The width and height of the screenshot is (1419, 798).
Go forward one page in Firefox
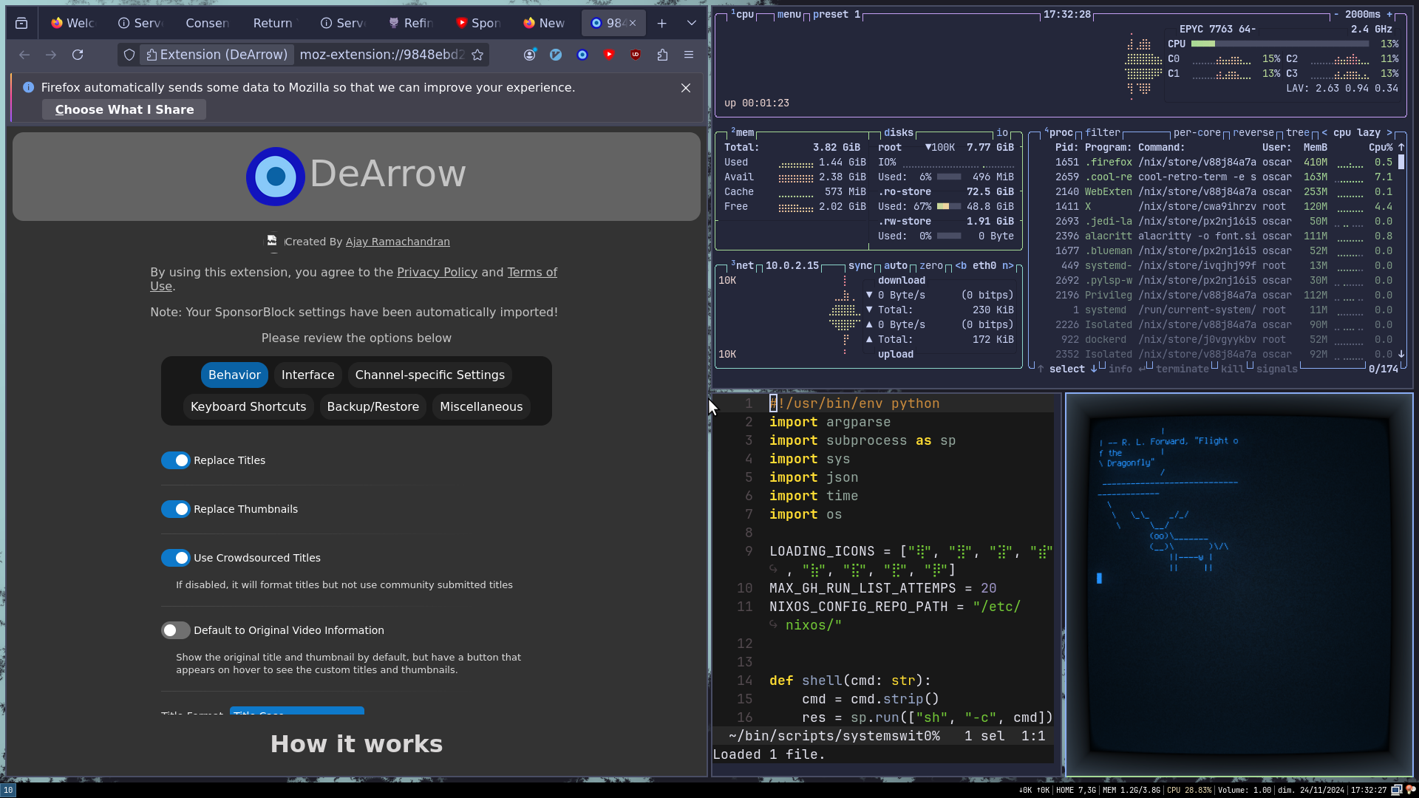pyautogui.click(x=51, y=55)
